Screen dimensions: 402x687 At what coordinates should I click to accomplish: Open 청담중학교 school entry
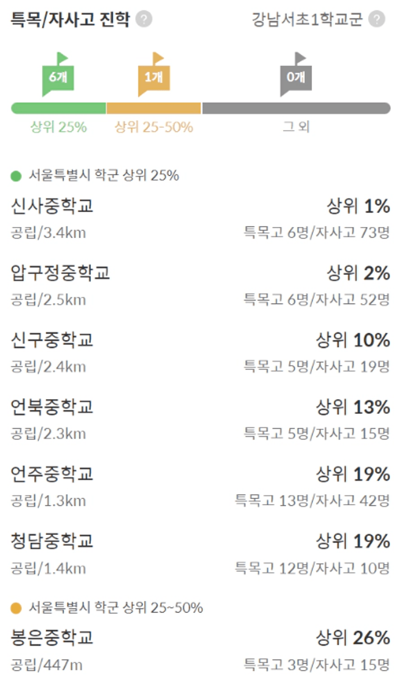click(x=52, y=541)
